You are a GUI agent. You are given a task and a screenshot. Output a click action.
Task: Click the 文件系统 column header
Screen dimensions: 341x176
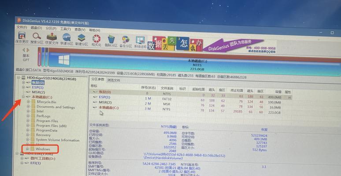[167, 88]
